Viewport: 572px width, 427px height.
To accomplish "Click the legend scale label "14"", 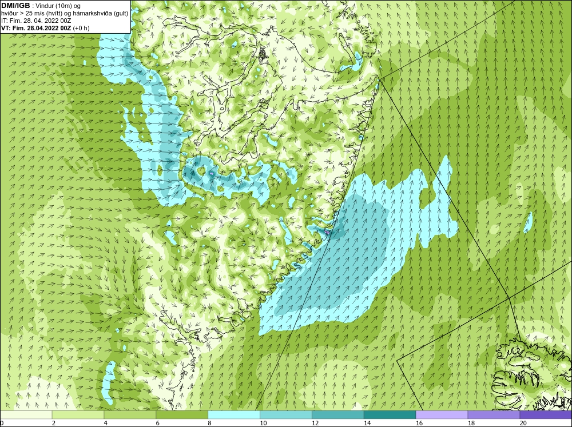I will 367,423.
